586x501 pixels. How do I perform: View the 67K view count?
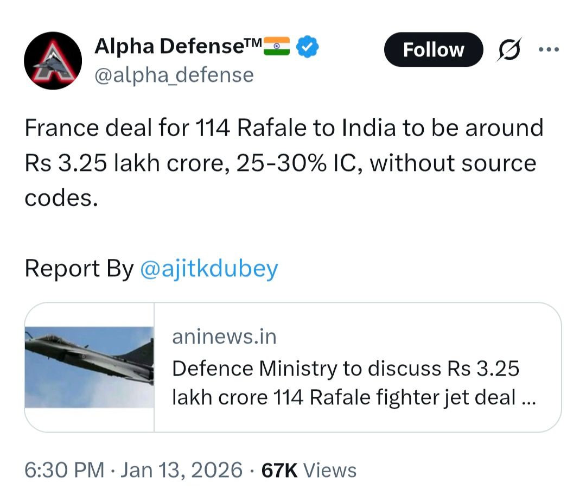click(279, 470)
